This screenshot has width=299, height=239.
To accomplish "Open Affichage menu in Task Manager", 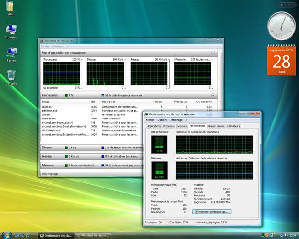I will pyautogui.click(x=176, y=120).
